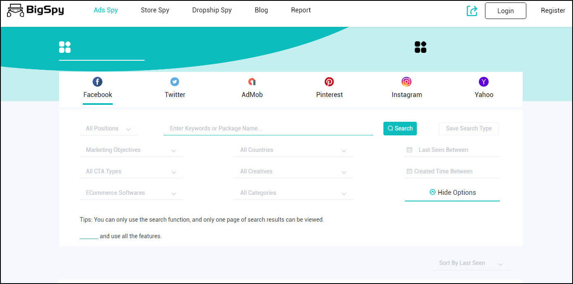Viewport: 573px width, 284px height.
Task: Collapse filters with Hide Options
Action: coord(452,192)
